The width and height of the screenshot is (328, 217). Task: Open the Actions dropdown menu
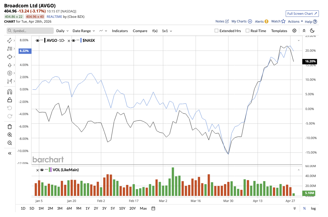(x=295, y=21)
